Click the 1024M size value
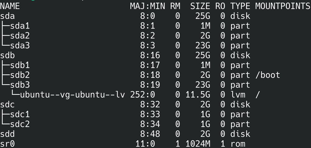311x148 pixels. pyautogui.click(x=198, y=144)
